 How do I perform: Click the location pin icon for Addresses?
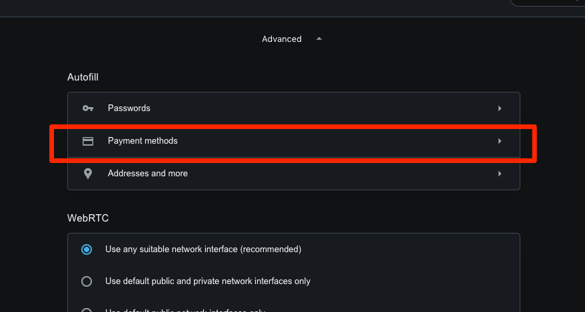87,174
